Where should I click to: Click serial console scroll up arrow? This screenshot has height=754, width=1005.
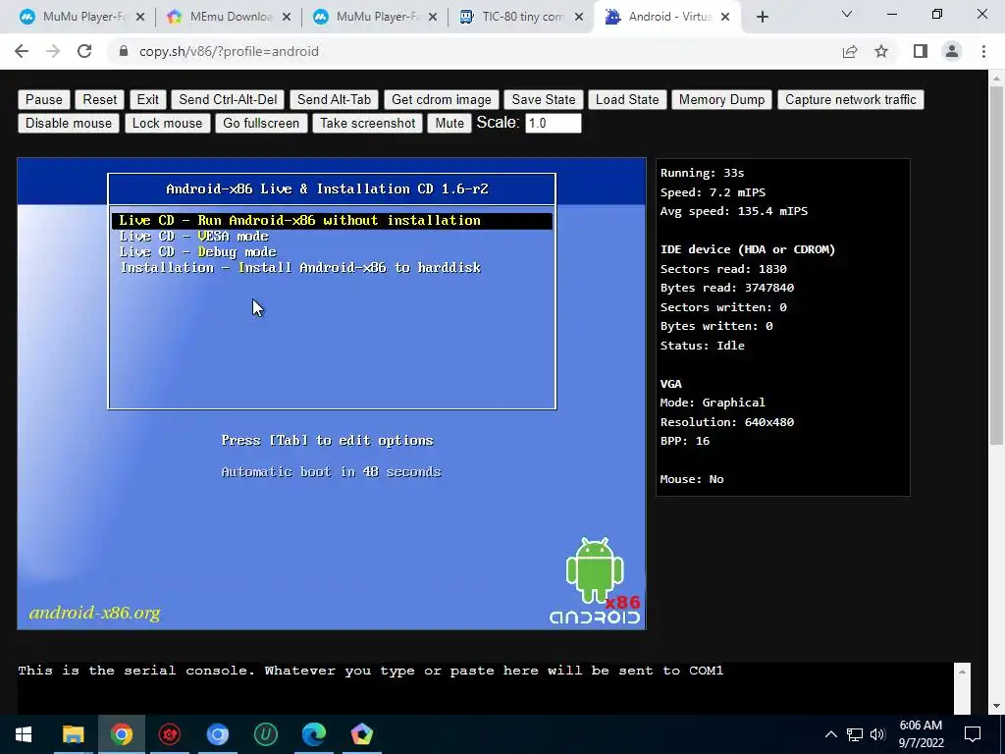pyautogui.click(x=962, y=672)
